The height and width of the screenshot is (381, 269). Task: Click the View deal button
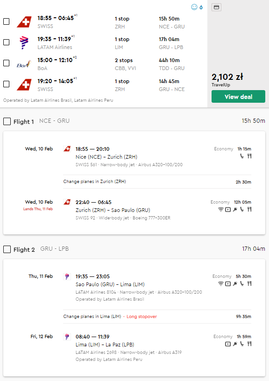coord(238,97)
